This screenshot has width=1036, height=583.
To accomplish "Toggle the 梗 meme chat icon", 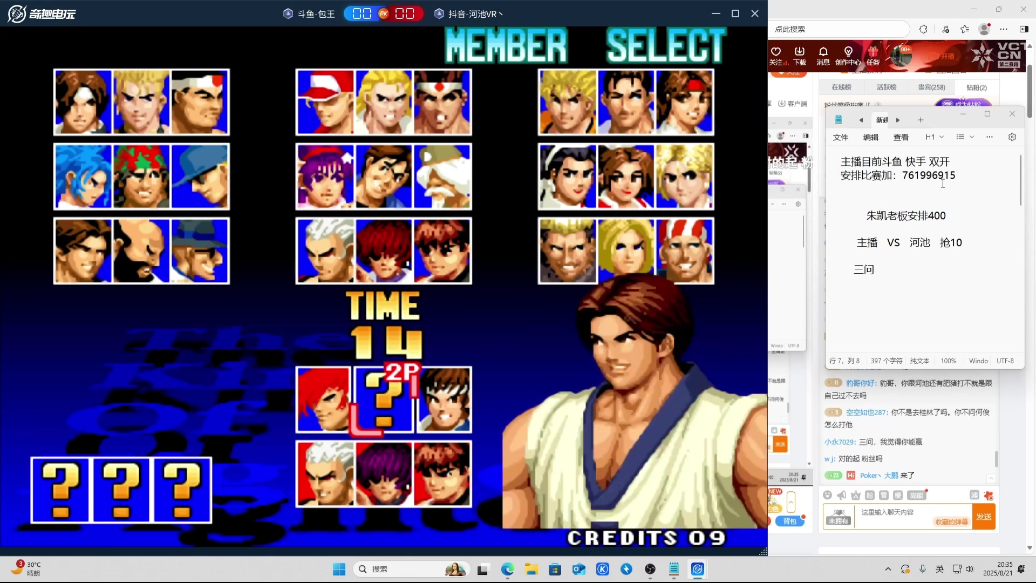I will pos(897,496).
